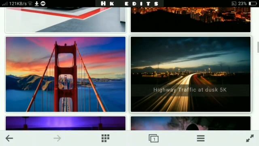Open the hamburger menu

(x=201, y=138)
